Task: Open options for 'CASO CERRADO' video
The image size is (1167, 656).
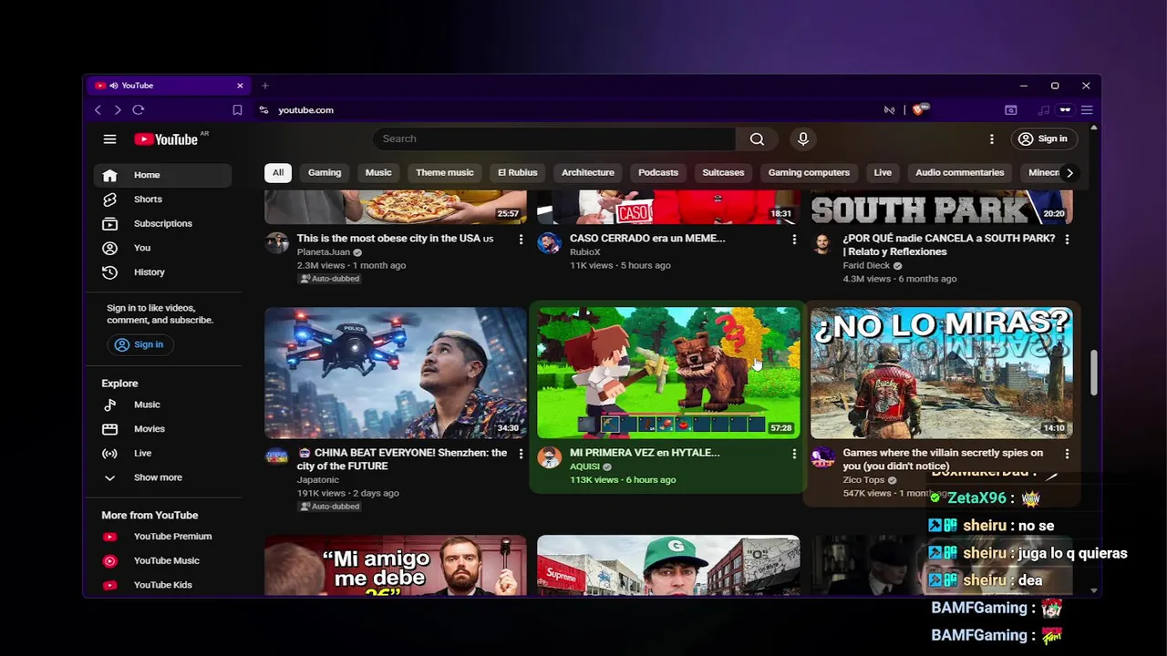Action: point(794,239)
